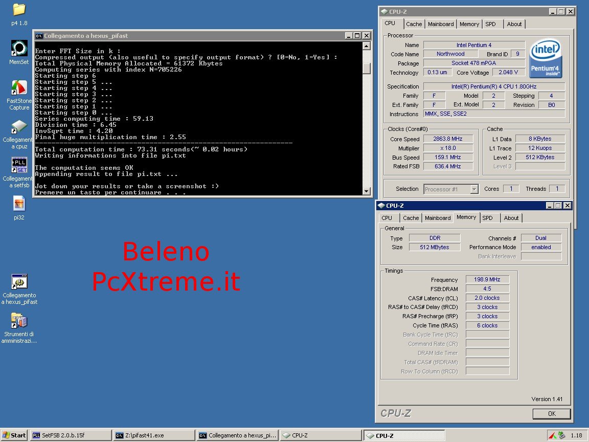The width and height of the screenshot is (589, 442).
Task: Select Mainboard tab in upper CPU-Z window
Action: point(441,24)
